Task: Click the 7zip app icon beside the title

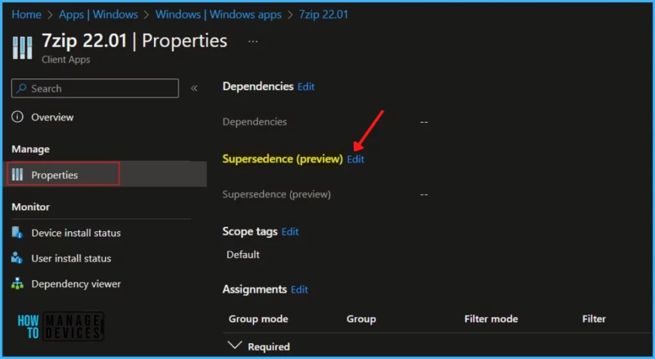Action: click(x=22, y=47)
